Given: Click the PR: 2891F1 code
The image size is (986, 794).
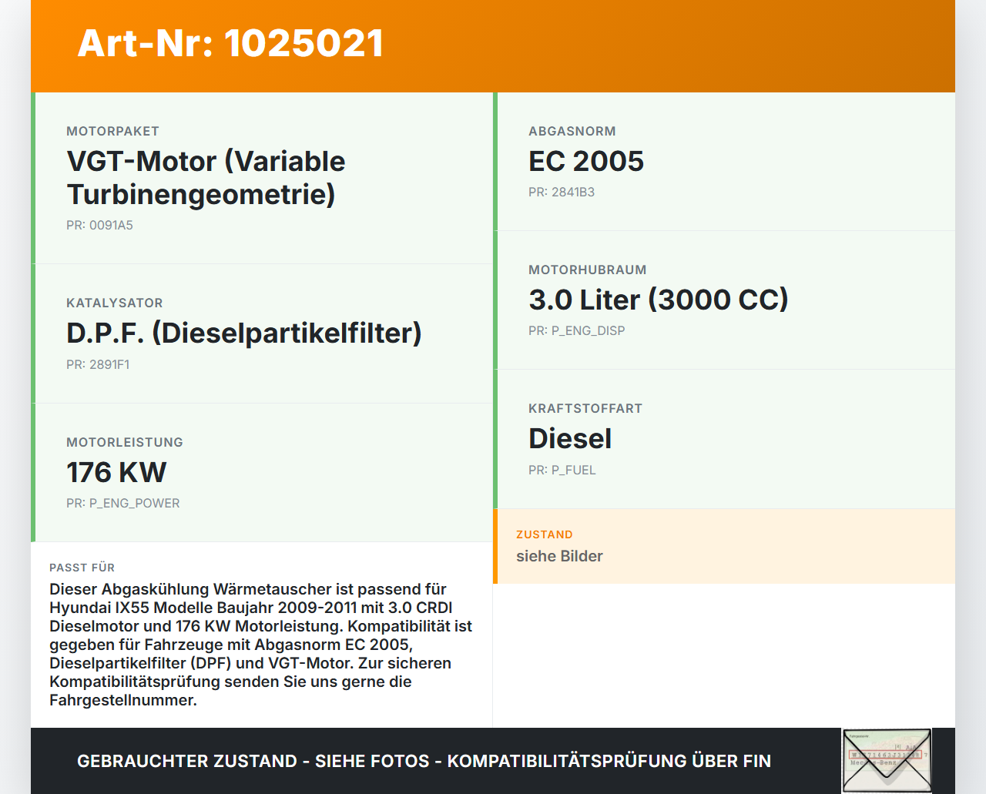Looking at the screenshot, I should pos(98,364).
